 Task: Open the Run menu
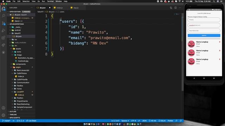click(x=43, y=1)
